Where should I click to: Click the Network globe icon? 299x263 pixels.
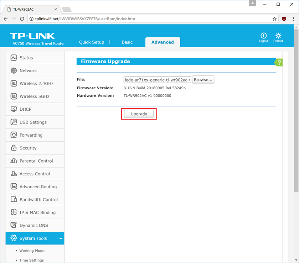click(x=14, y=71)
